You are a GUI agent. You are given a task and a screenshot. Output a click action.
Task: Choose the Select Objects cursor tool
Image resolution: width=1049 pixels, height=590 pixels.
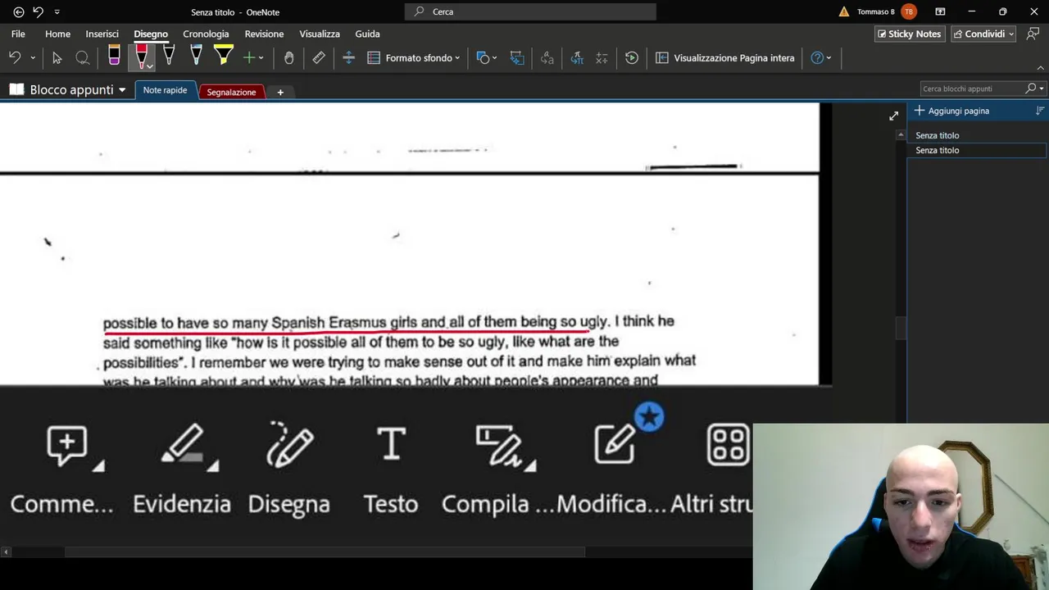(57, 58)
